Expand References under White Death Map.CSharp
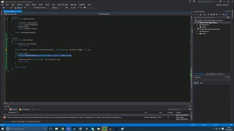This screenshot has height=131, width=234. (197, 25)
